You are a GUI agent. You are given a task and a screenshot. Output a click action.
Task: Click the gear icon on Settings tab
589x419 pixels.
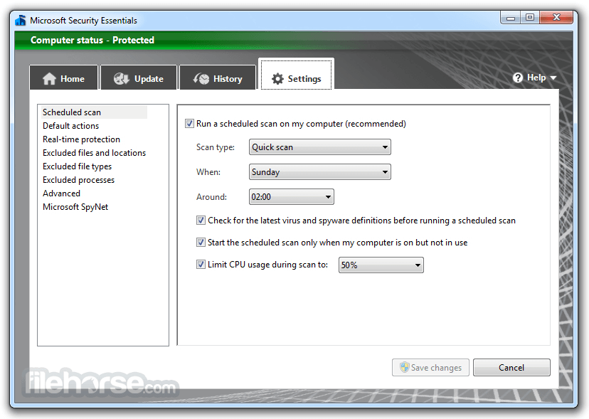[277, 78]
